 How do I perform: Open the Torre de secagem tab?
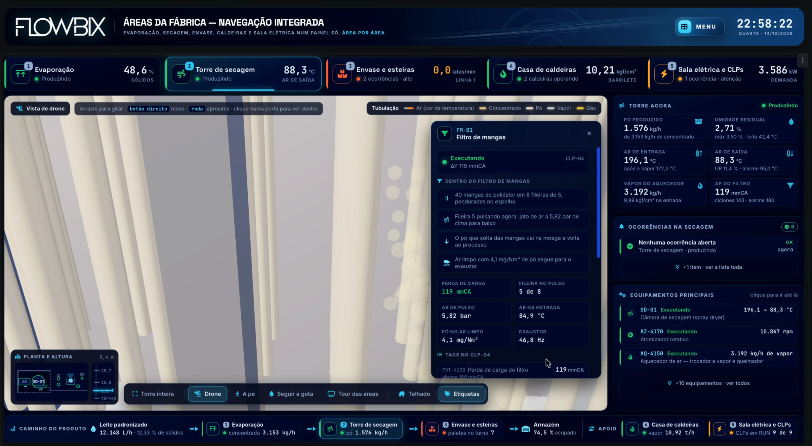[243, 74]
